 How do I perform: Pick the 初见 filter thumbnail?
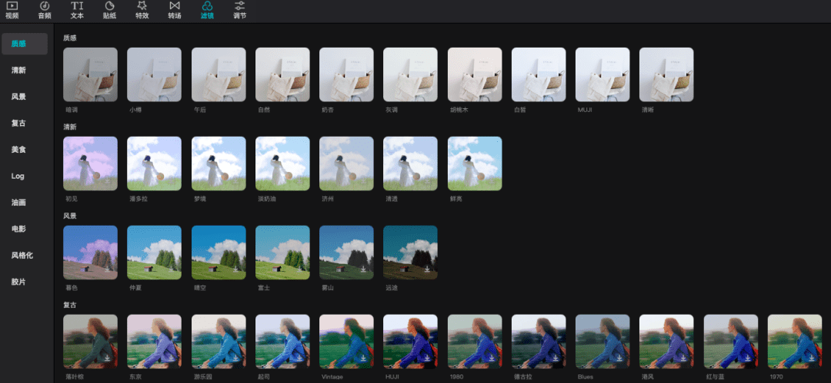[90, 163]
